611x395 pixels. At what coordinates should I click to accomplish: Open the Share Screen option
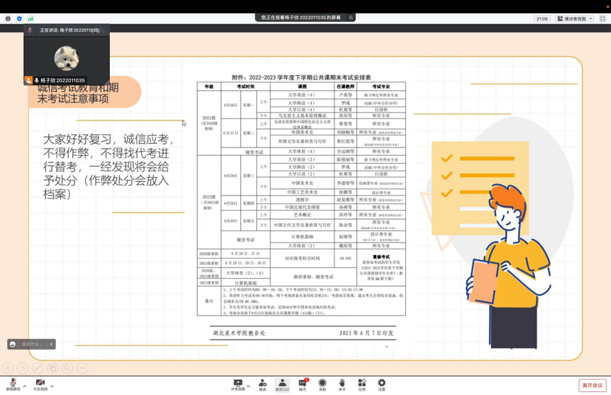(x=238, y=384)
